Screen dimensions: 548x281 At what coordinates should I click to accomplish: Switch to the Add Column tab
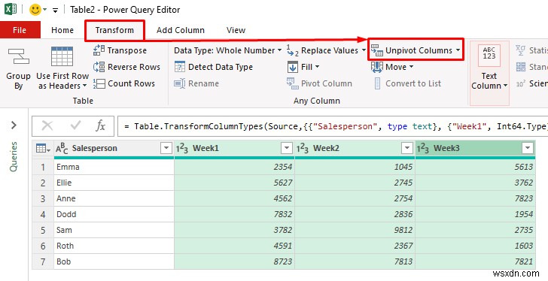[x=181, y=30]
